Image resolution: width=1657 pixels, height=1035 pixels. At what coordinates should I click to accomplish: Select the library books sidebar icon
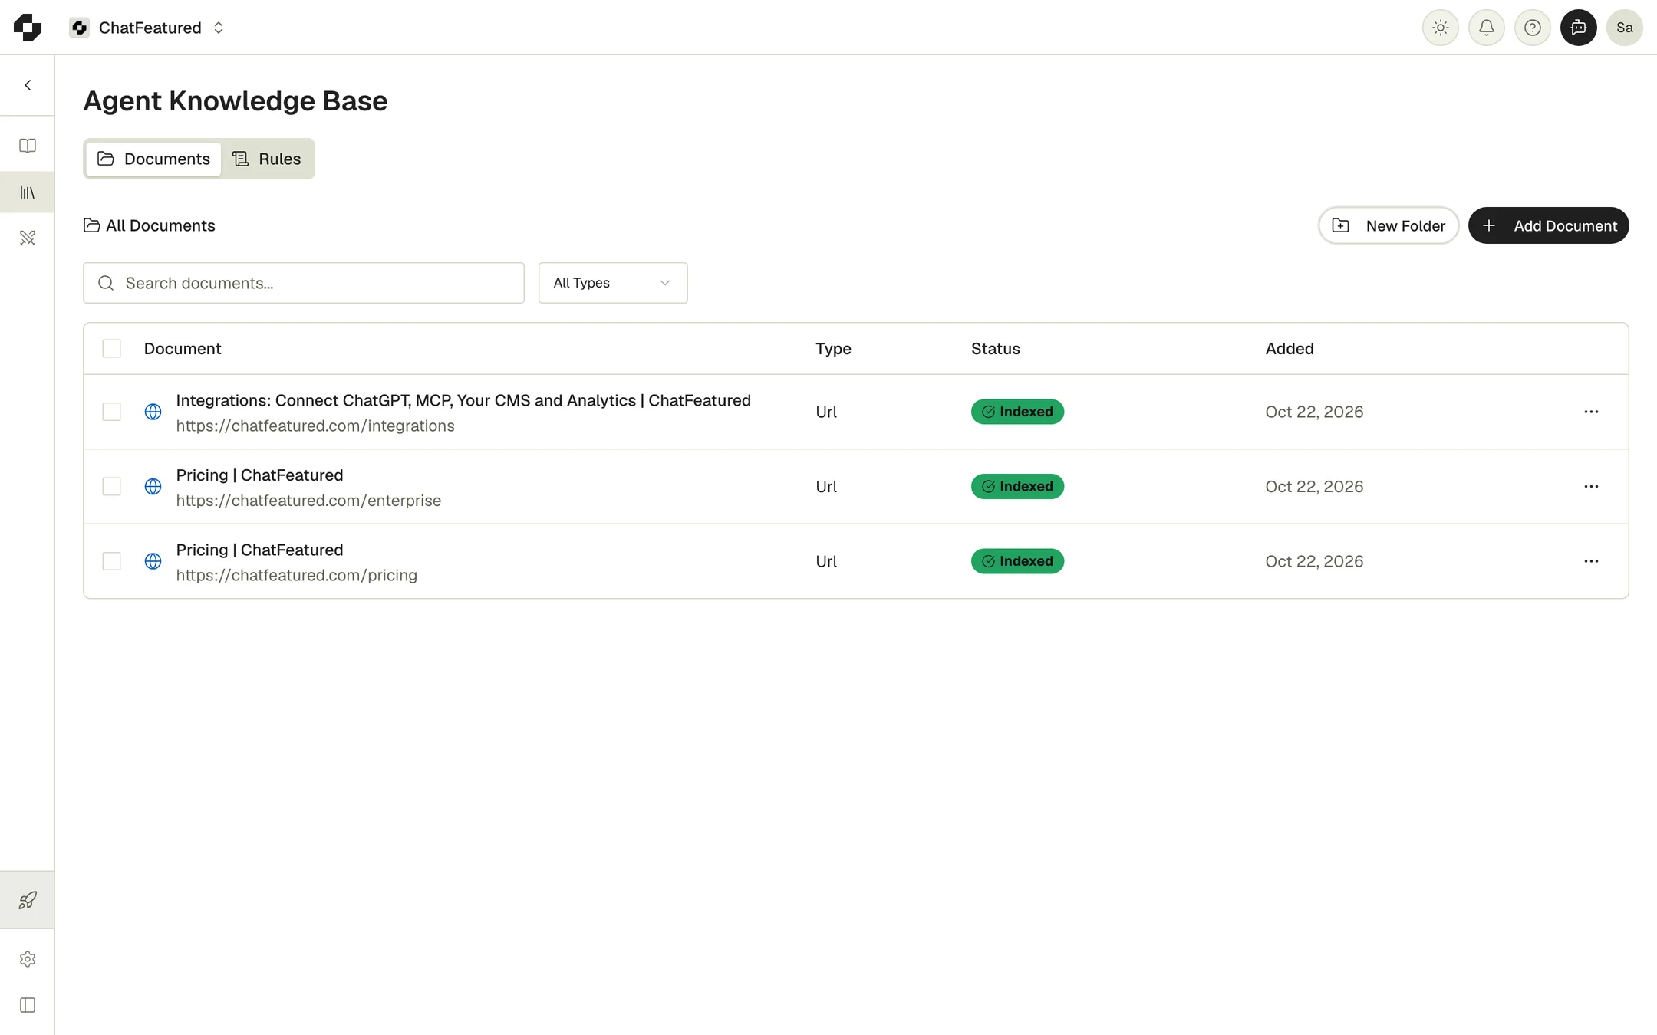click(28, 192)
